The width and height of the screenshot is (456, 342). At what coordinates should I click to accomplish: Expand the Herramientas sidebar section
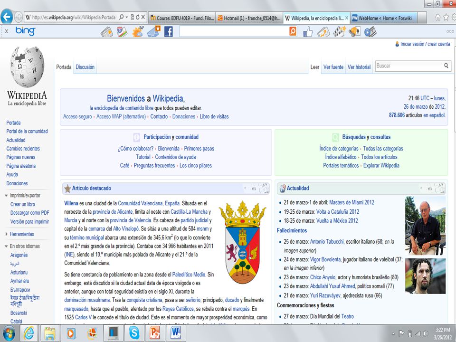click(x=6, y=234)
